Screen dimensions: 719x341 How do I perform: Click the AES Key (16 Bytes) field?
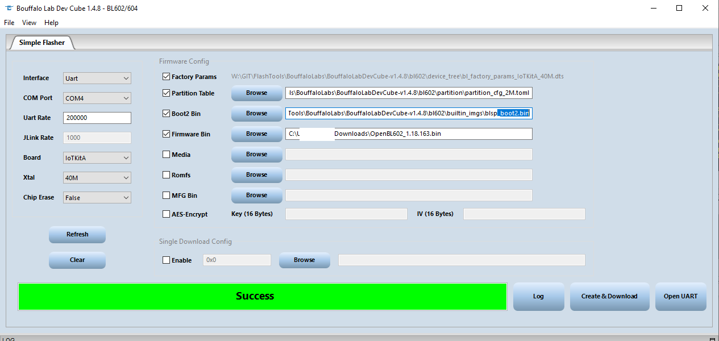346,214
